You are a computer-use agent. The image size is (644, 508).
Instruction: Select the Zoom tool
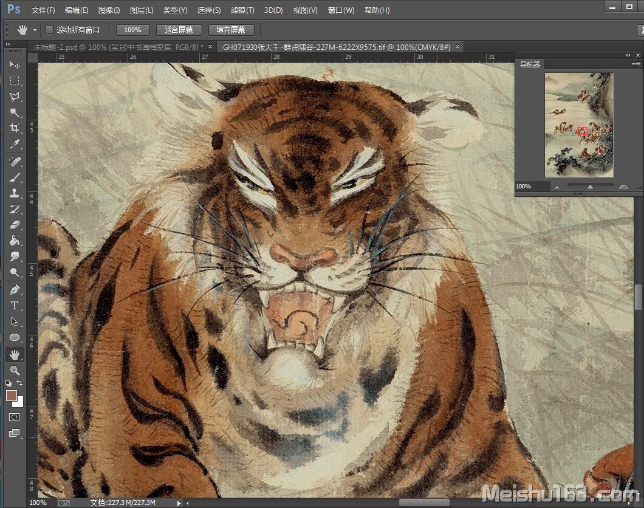pos(15,371)
